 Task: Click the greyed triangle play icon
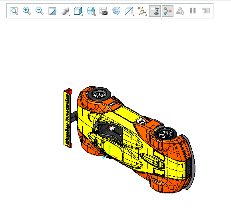180,11
